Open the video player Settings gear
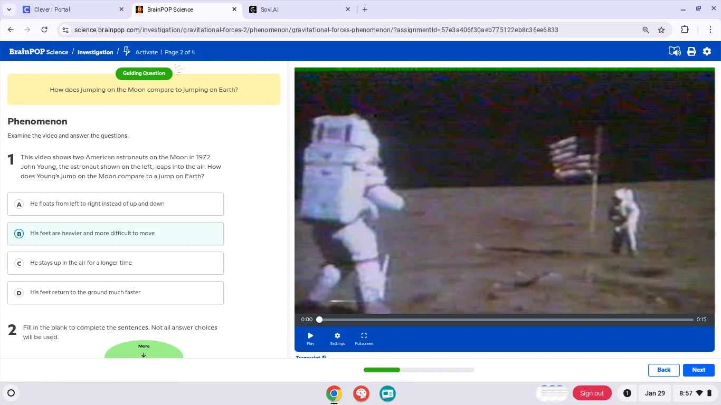 [x=337, y=337]
